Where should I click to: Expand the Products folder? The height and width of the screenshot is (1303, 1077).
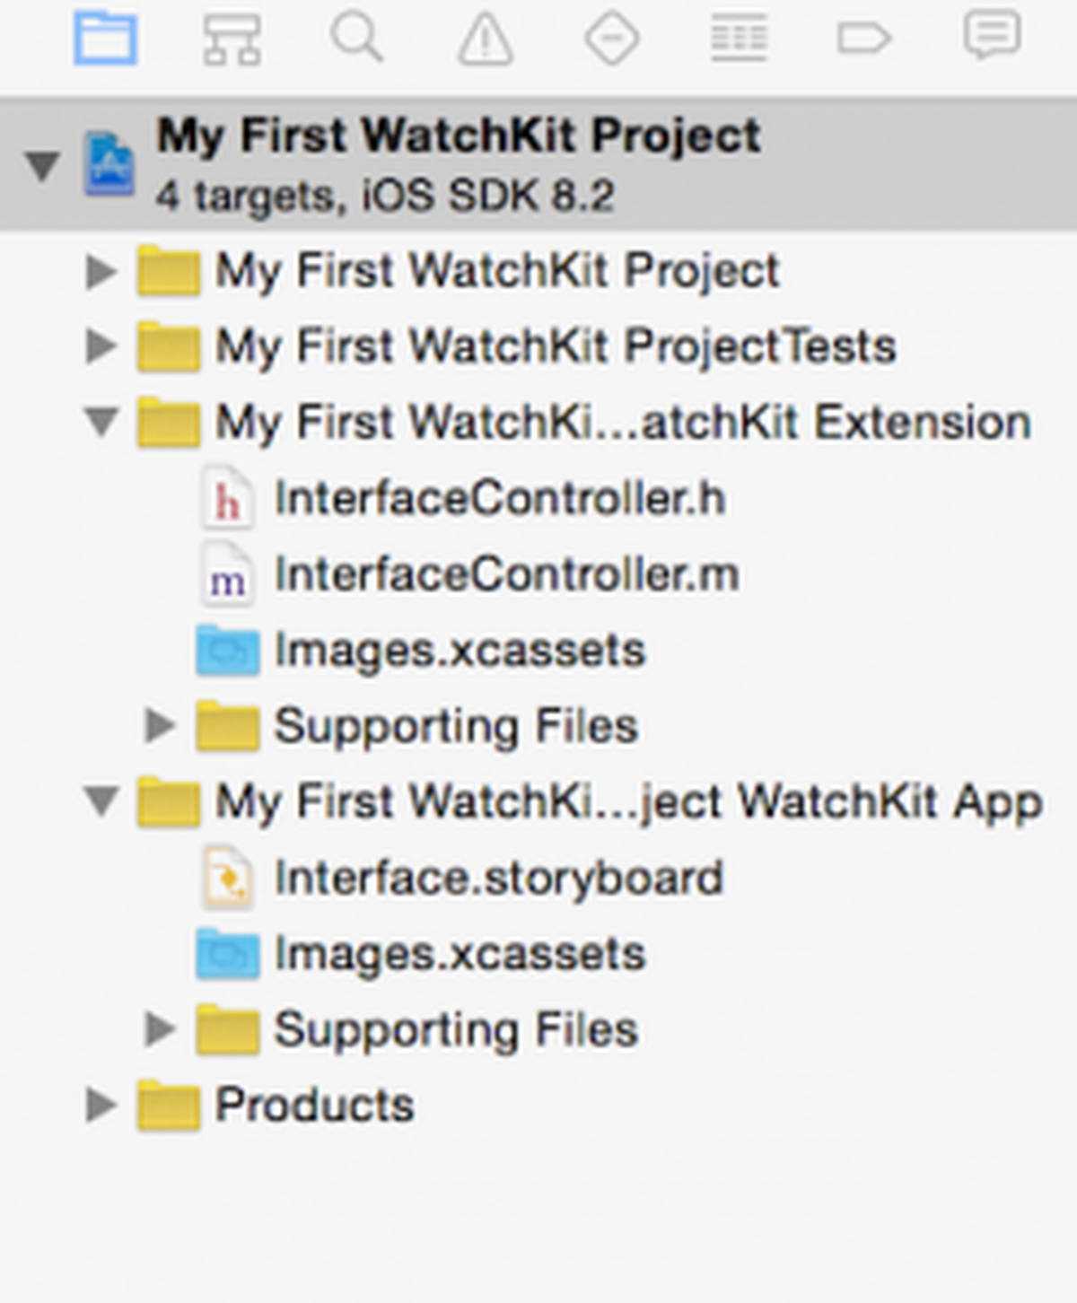[x=101, y=1105]
